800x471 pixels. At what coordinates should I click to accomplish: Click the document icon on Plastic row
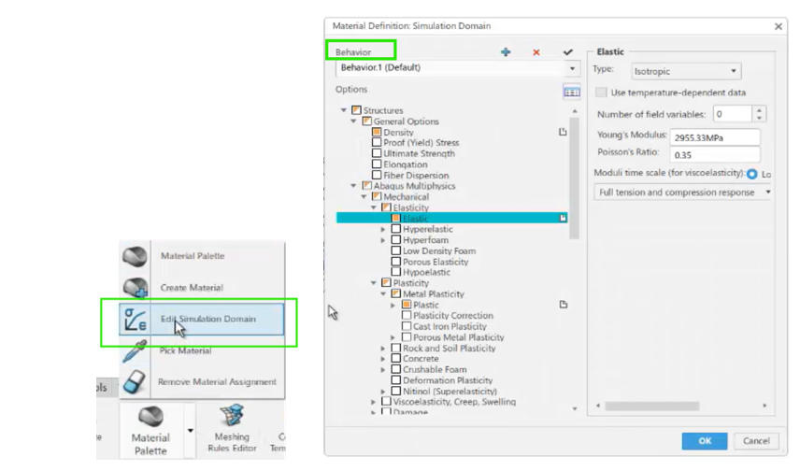[564, 305]
